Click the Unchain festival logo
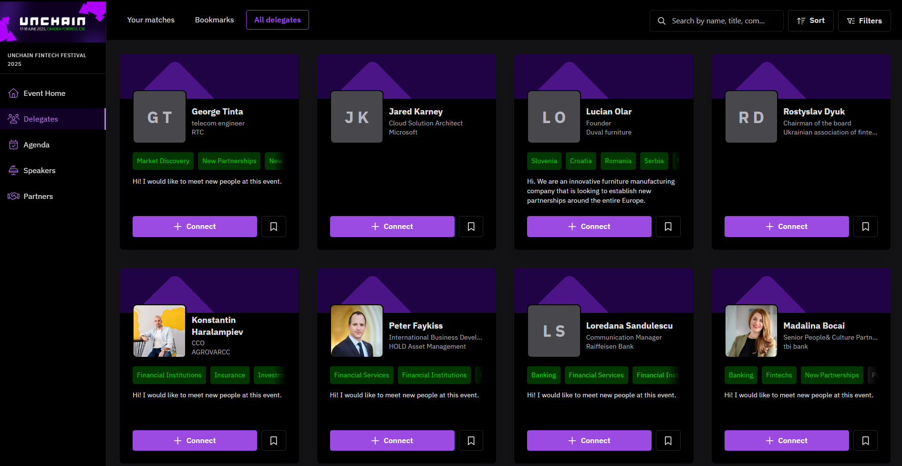Image resolution: width=902 pixels, height=466 pixels. pos(53,21)
